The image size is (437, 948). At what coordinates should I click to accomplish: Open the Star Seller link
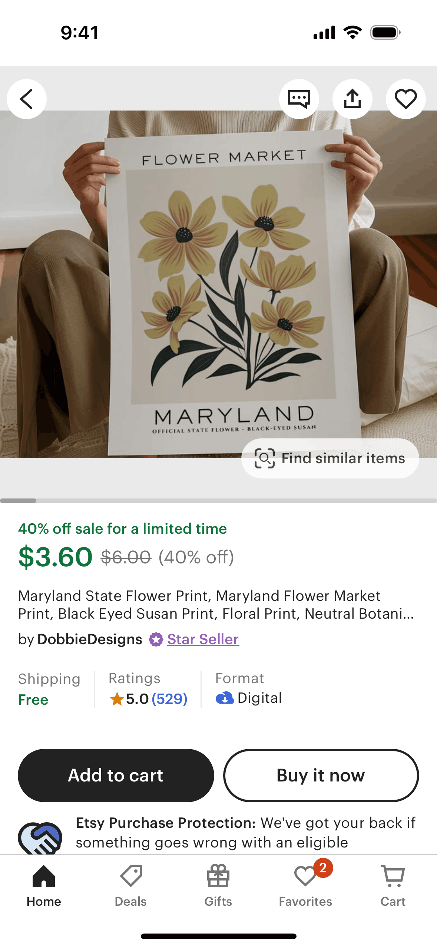click(x=203, y=639)
